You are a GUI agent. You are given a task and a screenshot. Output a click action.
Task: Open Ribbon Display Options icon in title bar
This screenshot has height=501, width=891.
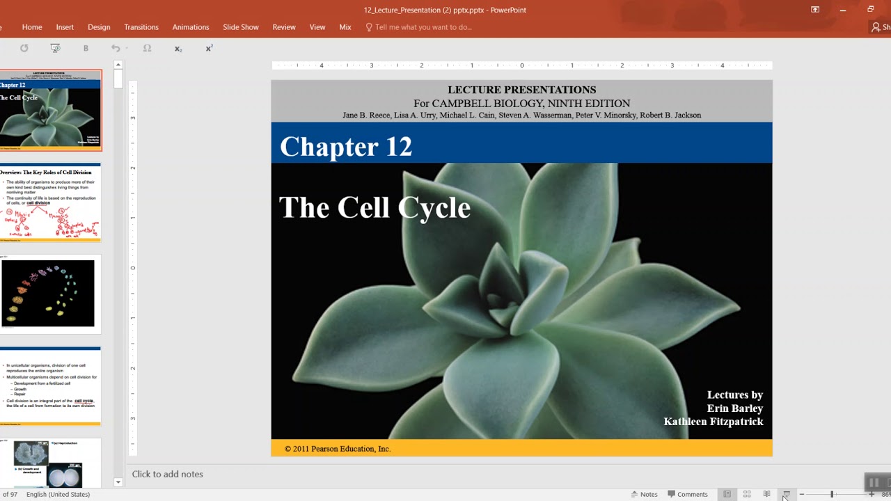pos(815,10)
